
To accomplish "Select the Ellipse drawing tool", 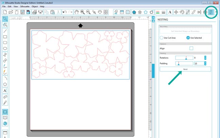I will click(5, 49).
